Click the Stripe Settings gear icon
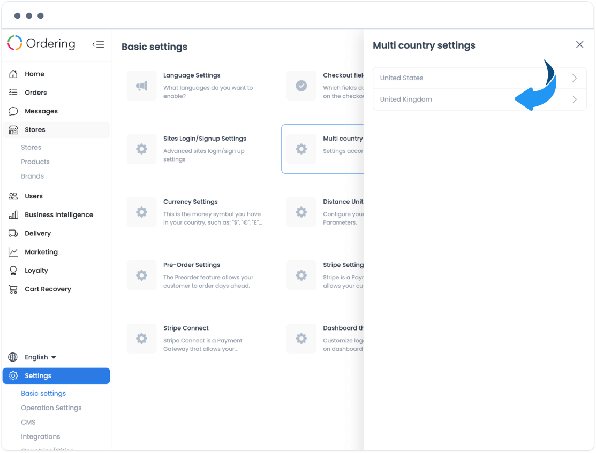Viewport: 596px width, 453px height. point(301,275)
